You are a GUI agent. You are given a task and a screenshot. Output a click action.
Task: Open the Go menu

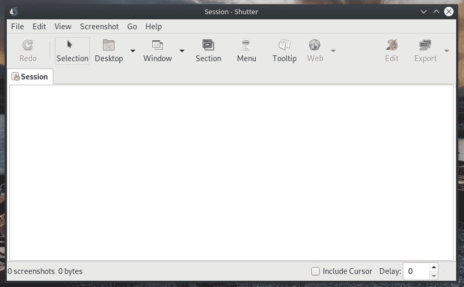click(132, 27)
